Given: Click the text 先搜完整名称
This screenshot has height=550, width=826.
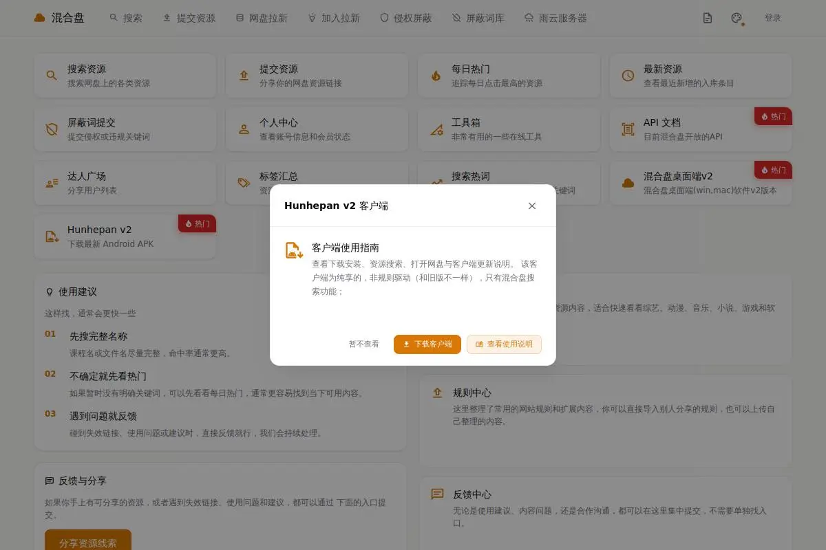Looking at the screenshot, I should (98, 336).
